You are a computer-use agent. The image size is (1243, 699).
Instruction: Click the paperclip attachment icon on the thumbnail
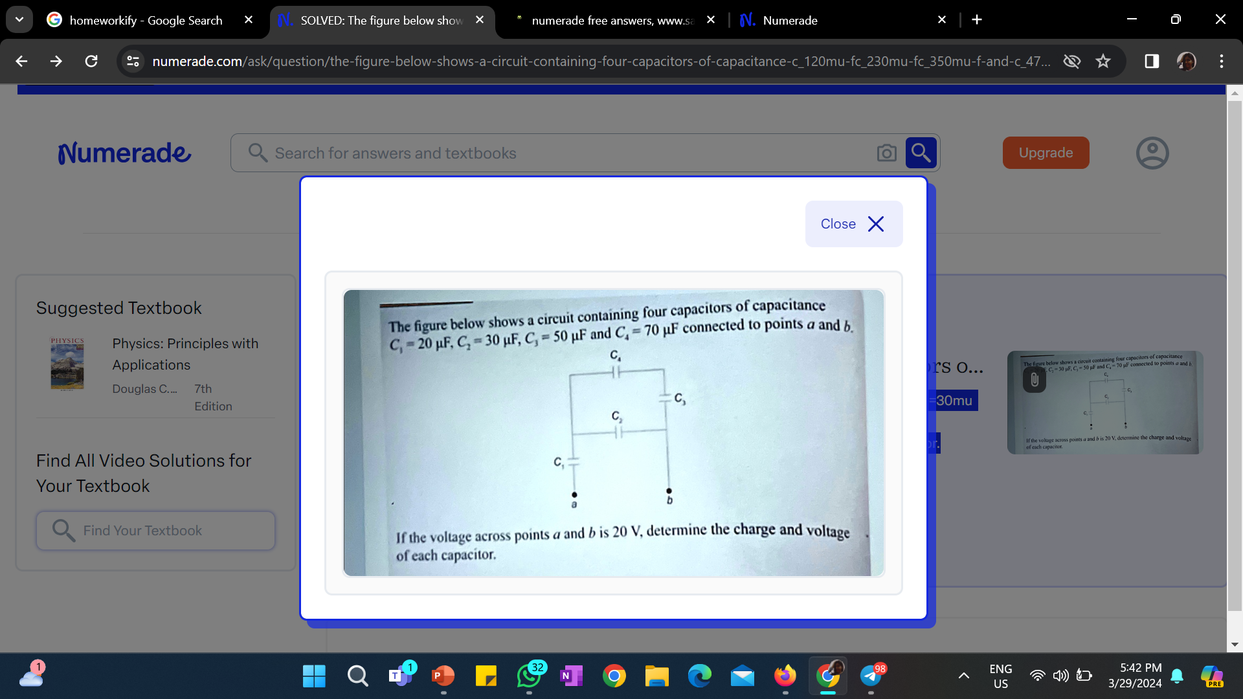pyautogui.click(x=1035, y=380)
